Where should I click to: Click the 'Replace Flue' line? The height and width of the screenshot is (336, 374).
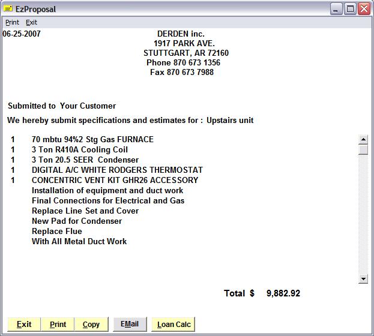pos(57,232)
